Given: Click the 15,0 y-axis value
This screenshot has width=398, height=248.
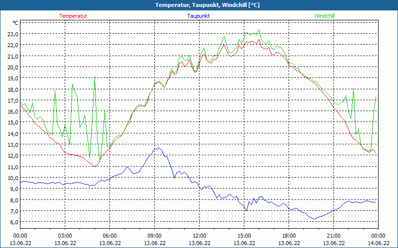Looking at the screenshot, I should (x=13, y=123).
